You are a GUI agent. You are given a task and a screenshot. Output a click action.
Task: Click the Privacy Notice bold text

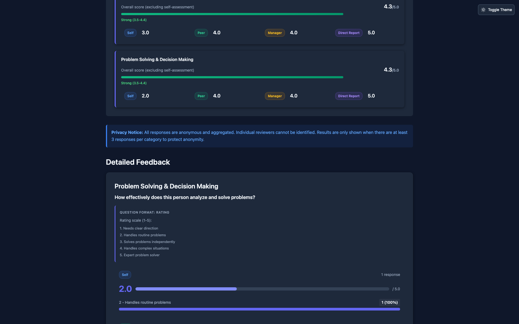click(x=127, y=132)
